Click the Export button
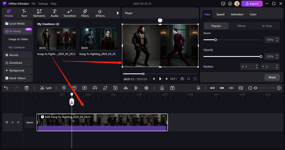The image size is (285, 150). point(252,4)
